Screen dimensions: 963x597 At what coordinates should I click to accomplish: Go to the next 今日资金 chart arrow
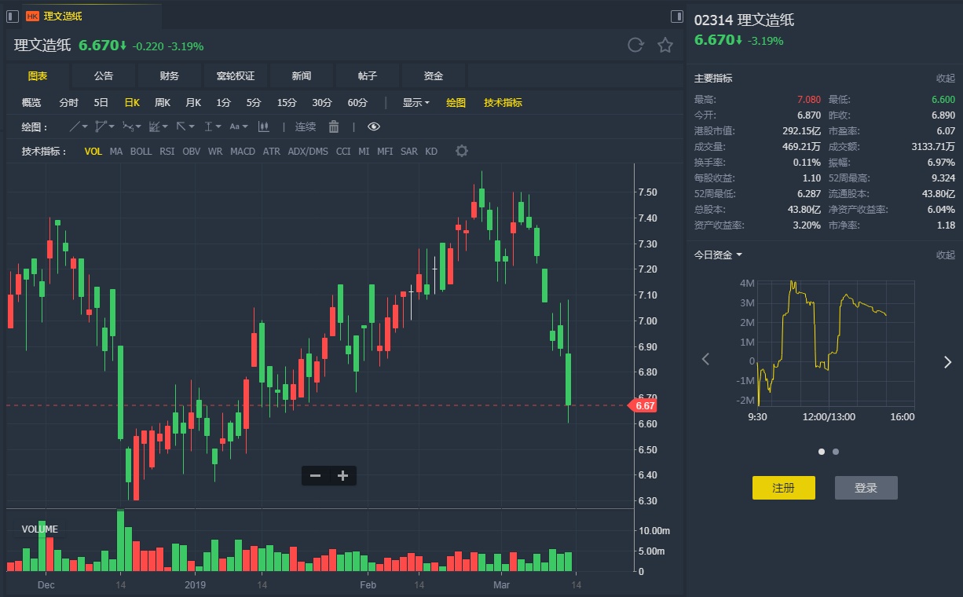[947, 361]
